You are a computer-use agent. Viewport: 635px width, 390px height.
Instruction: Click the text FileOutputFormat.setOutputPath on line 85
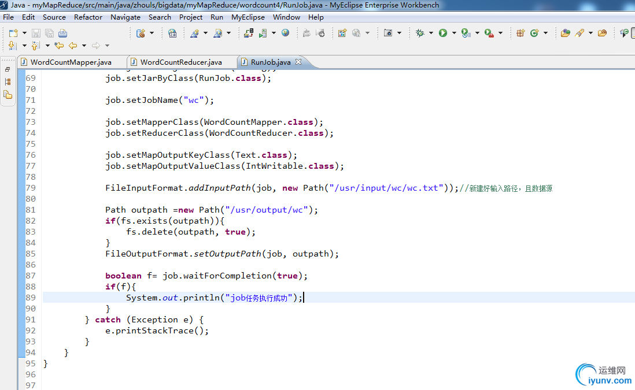183,254
